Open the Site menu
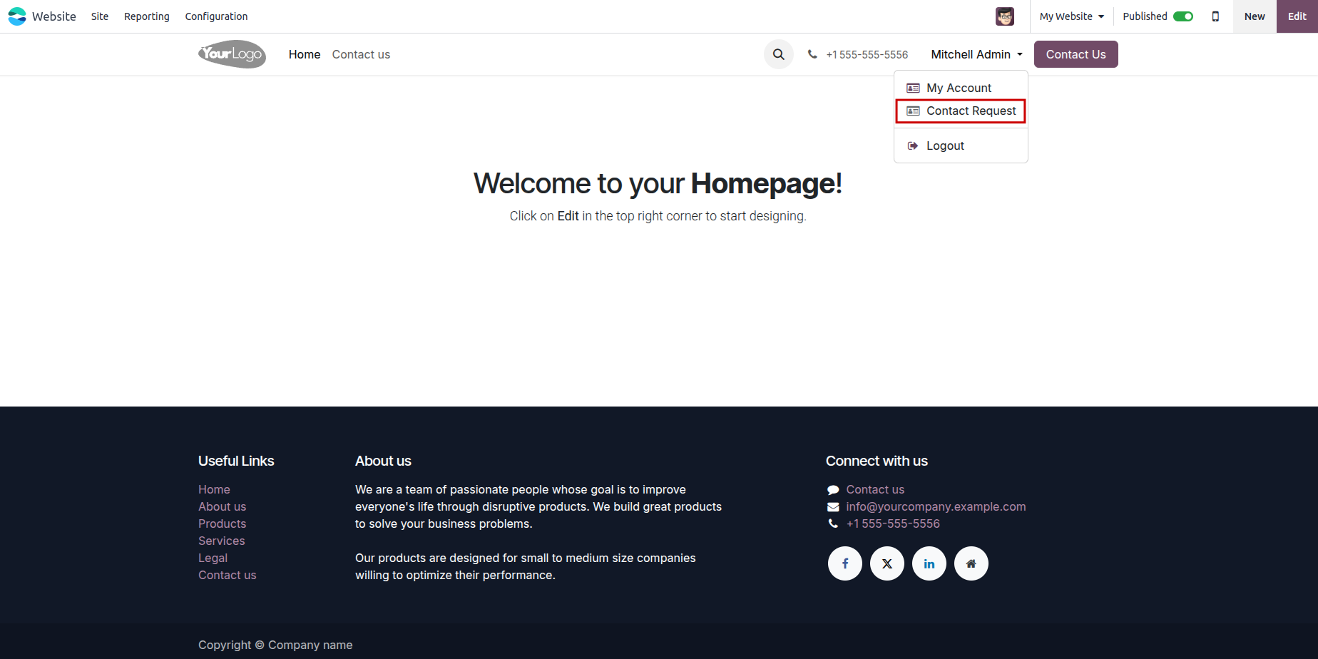1318x659 pixels. coord(100,16)
